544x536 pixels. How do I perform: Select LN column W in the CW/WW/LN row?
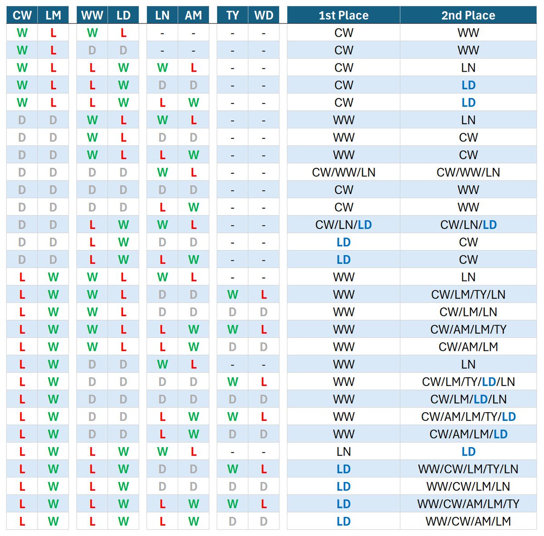click(x=162, y=172)
